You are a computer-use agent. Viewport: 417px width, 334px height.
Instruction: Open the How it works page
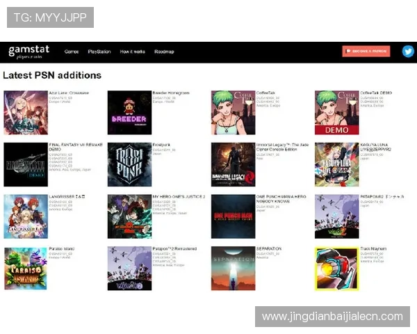pos(132,51)
